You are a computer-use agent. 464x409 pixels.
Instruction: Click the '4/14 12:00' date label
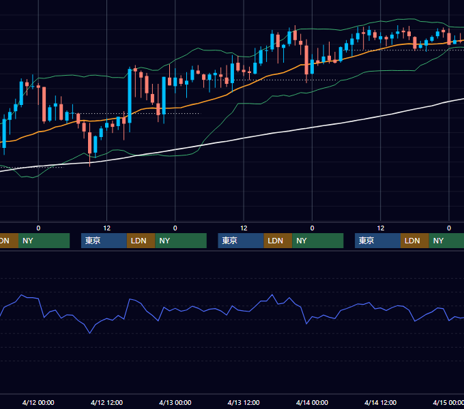tap(380, 402)
